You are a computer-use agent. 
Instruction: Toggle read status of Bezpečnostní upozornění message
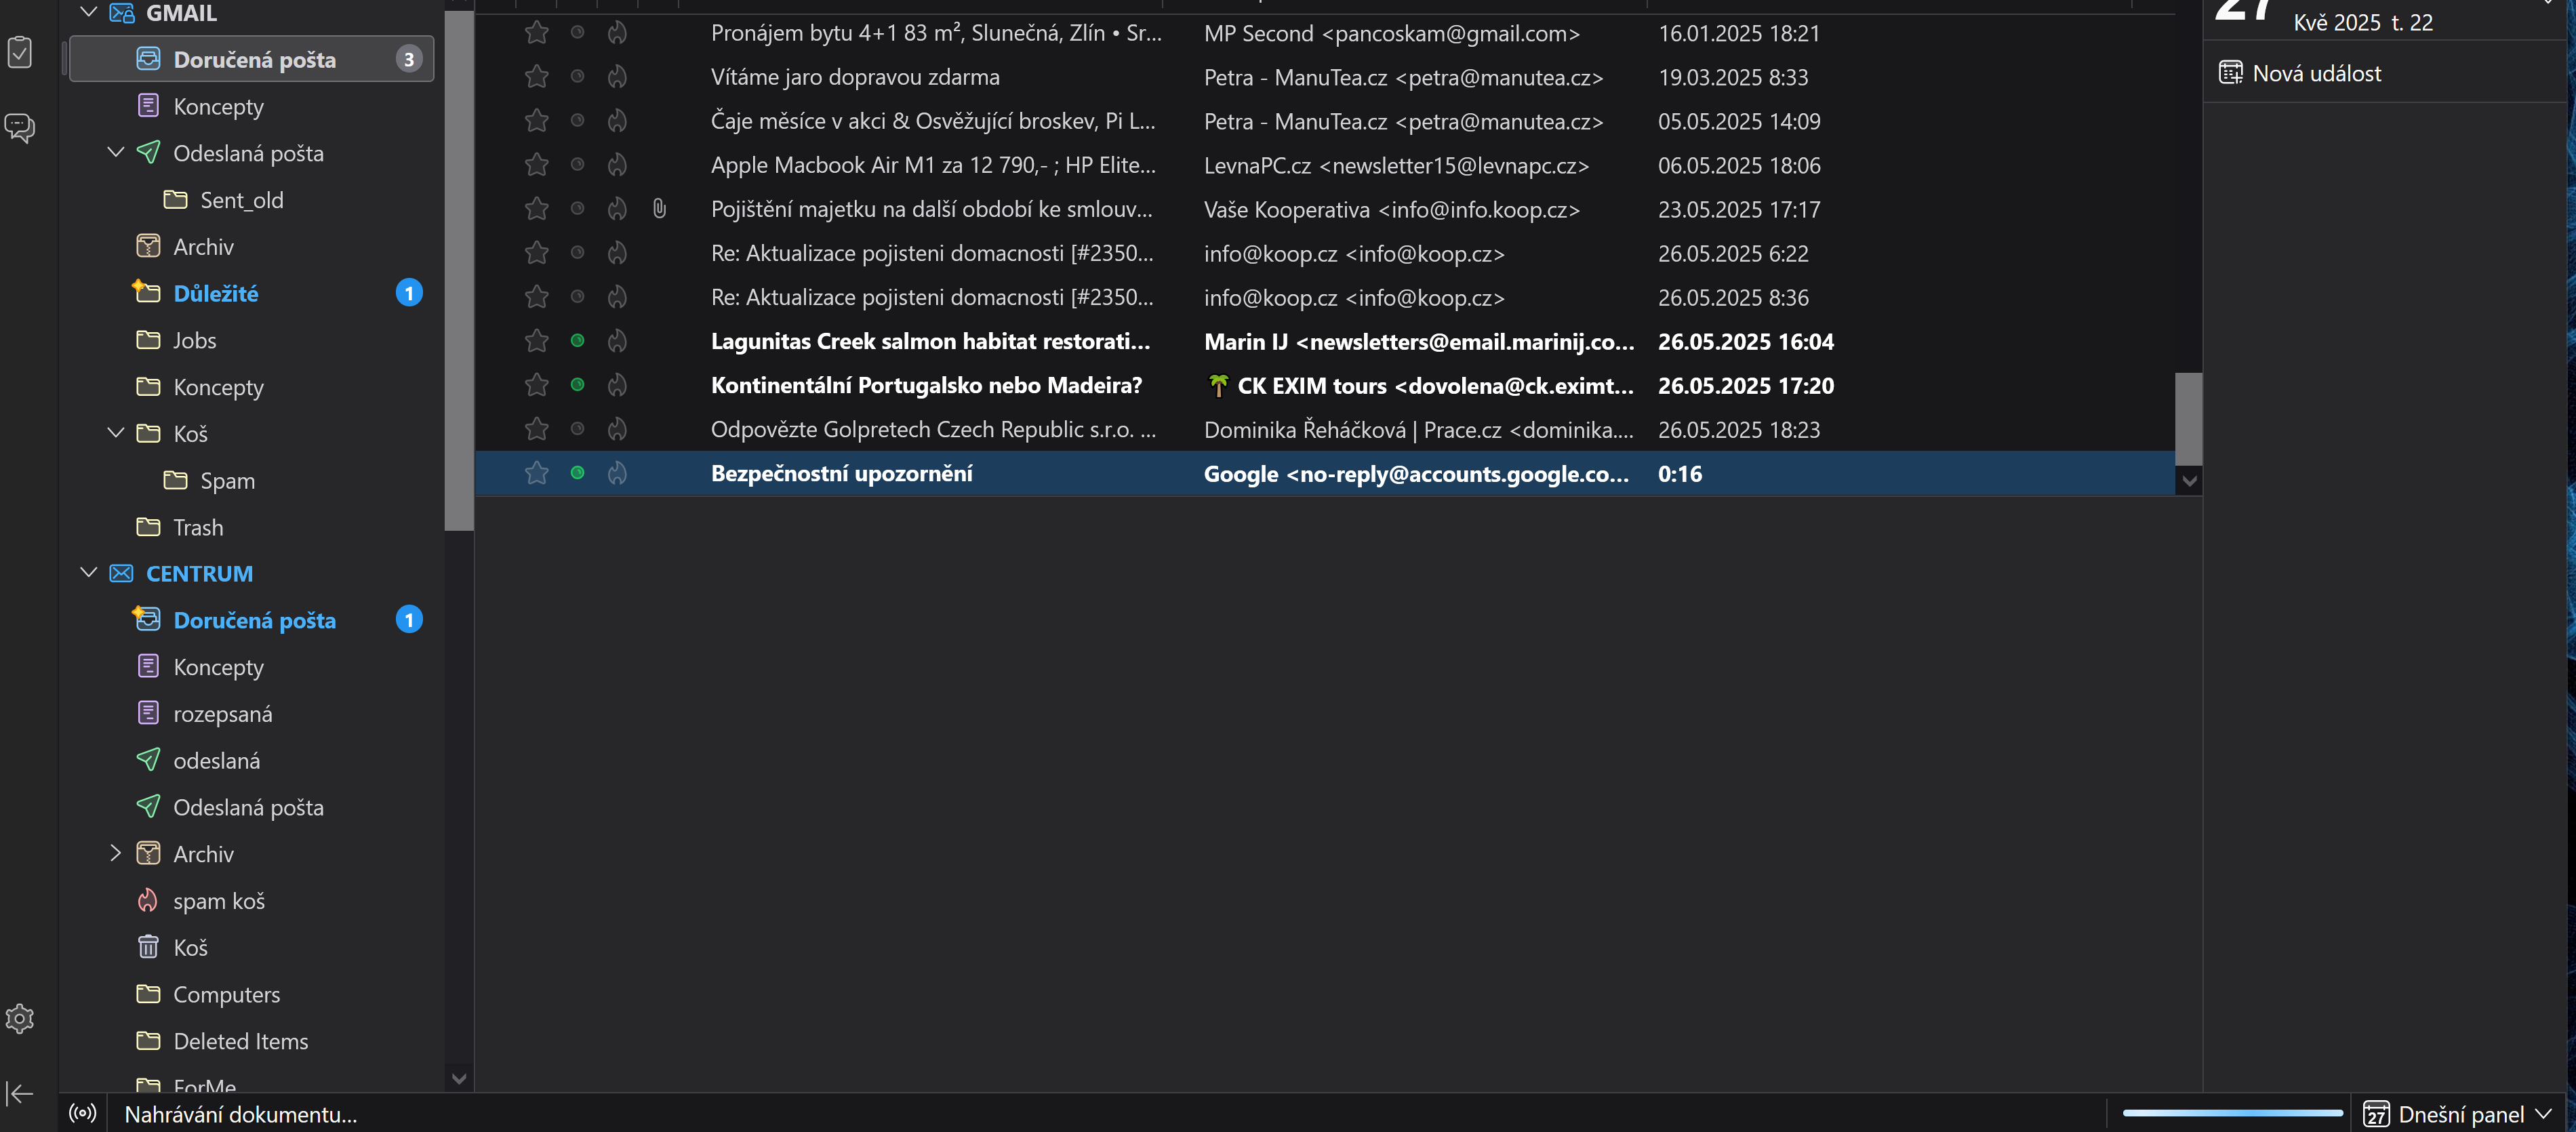point(577,473)
